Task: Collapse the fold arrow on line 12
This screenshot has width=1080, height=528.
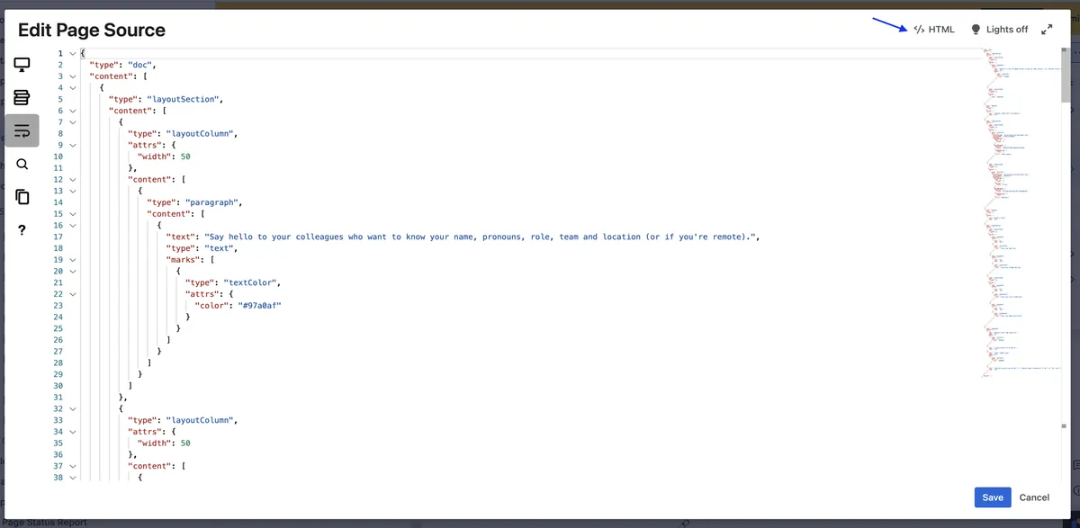Action: [x=72, y=180]
